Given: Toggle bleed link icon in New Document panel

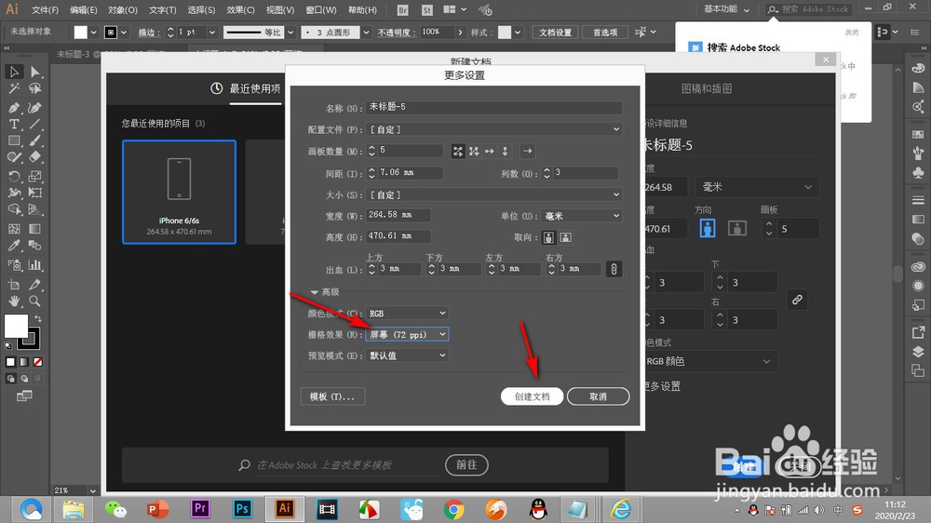Looking at the screenshot, I should pyautogui.click(x=797, y=300).
